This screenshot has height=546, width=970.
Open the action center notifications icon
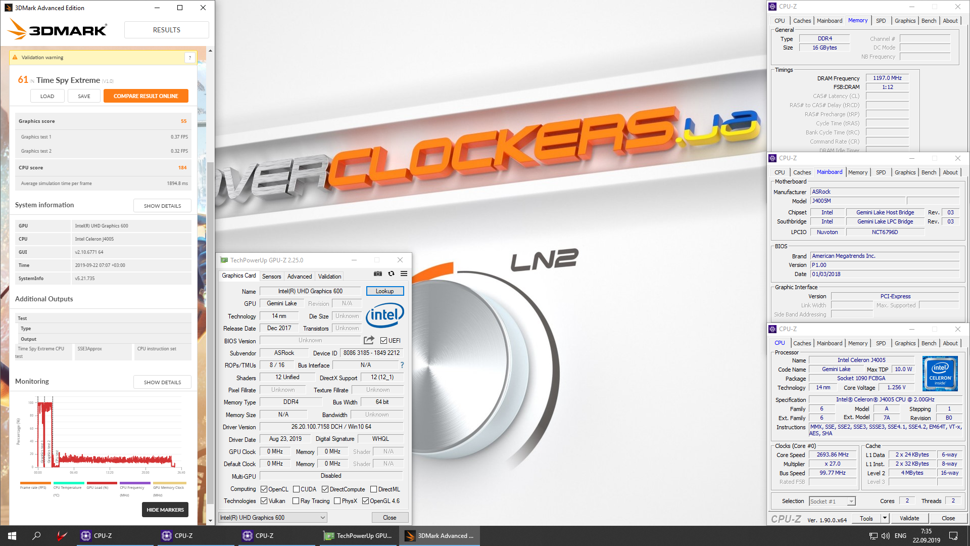953,536
